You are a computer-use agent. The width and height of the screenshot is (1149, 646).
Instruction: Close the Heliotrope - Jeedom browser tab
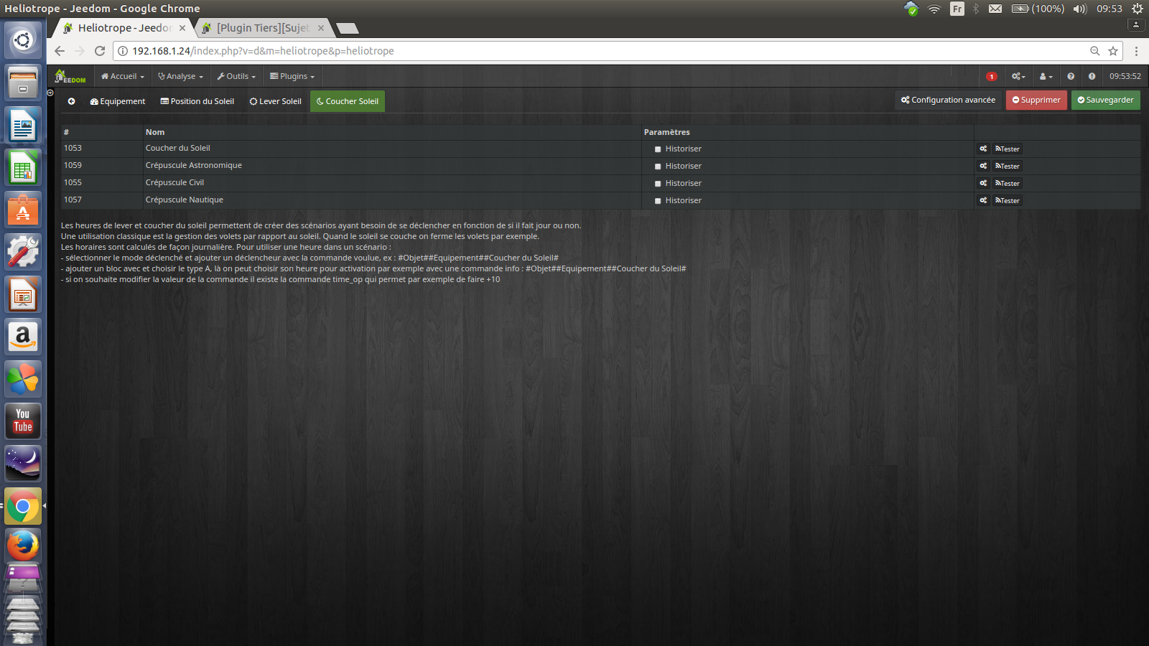pyautogui.click(x=182, y=28)
